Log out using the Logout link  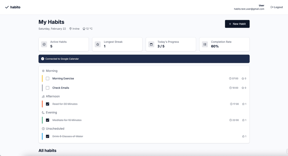click(277, 7)
